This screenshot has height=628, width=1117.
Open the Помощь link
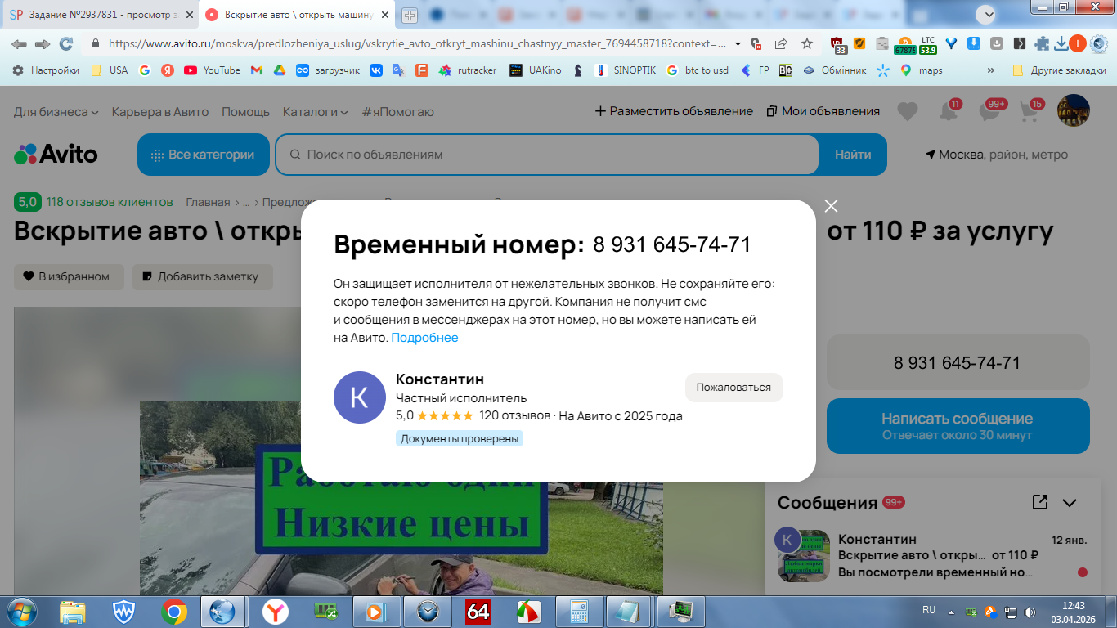click(x=245, y=111)
